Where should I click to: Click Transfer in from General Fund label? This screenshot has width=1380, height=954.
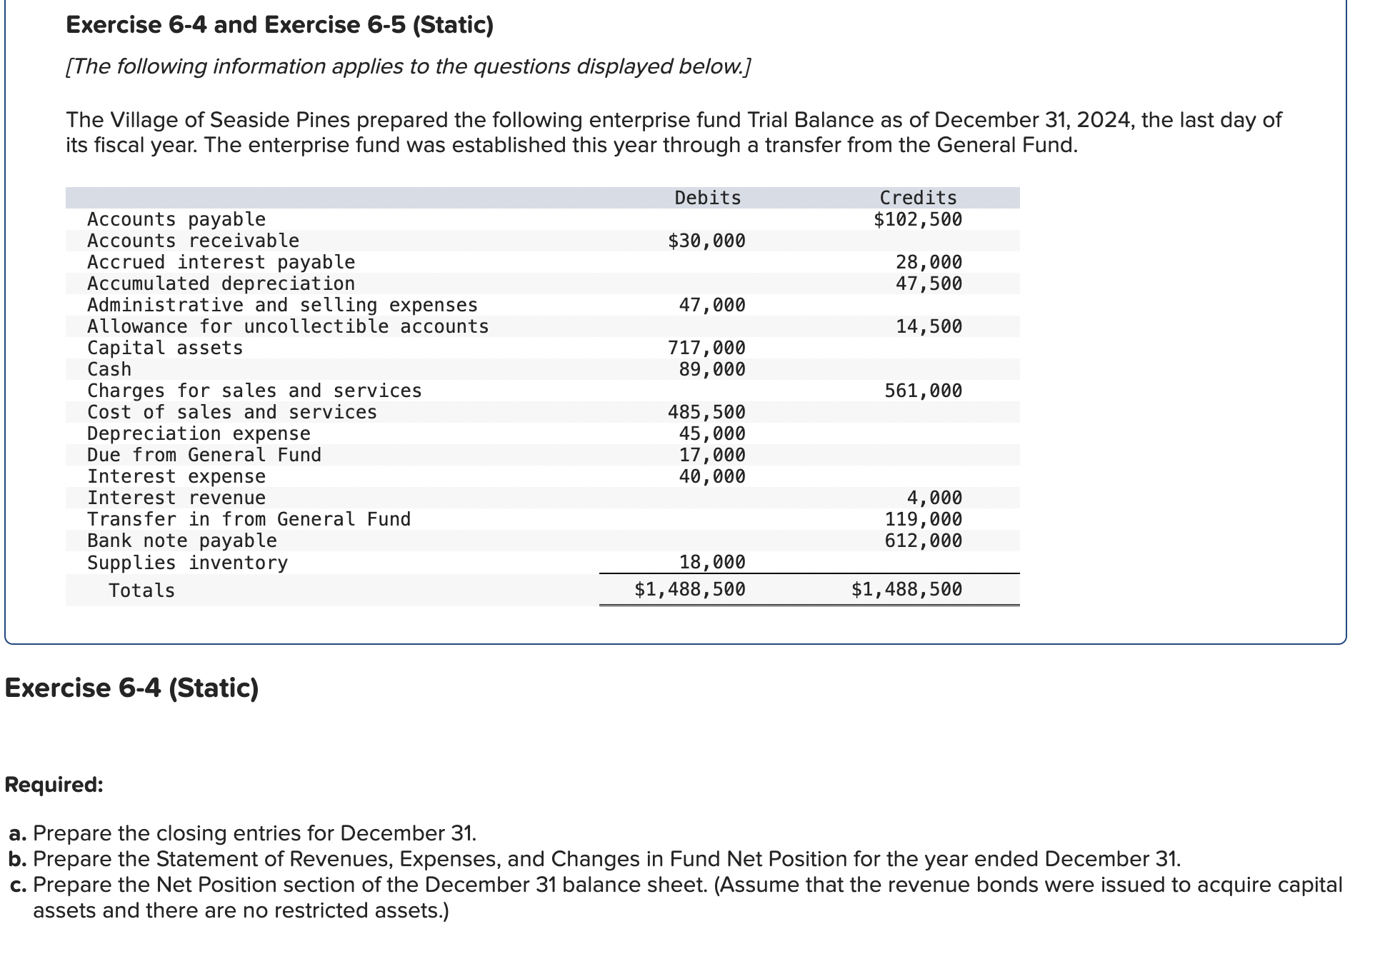click(249, 519)
